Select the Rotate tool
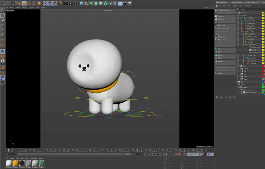Screen dimensions: 265x169 tap(29, 3)
